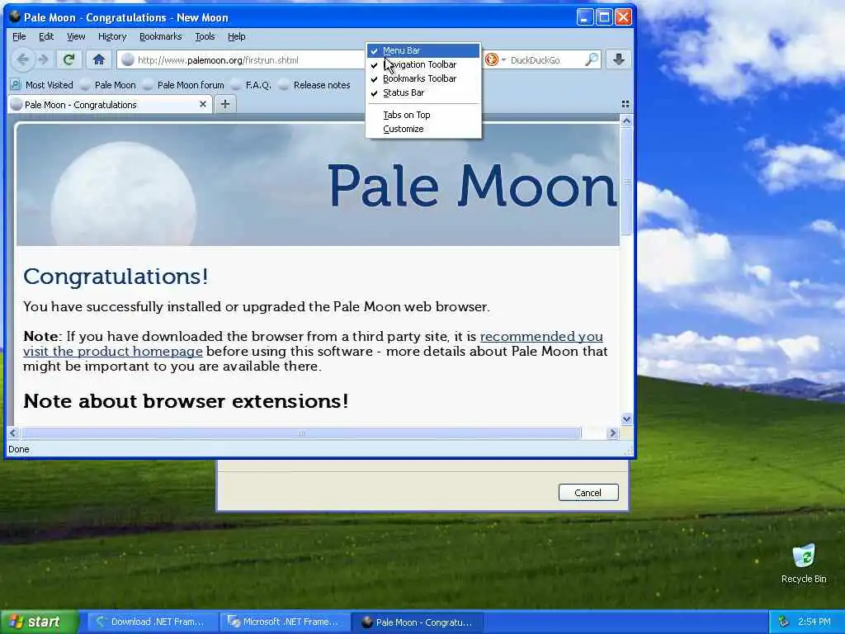Open the Recycle Bin desktop icon
The height and width of the screenshot is (634, 845).
coord(804,564)
